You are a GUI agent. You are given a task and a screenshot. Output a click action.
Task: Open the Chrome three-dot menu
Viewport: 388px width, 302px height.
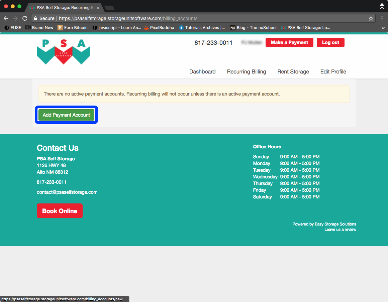[x=382, y=18]
